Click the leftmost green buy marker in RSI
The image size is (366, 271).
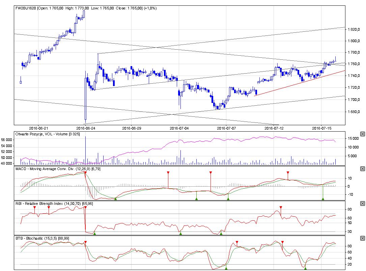(x=94, y=234)
